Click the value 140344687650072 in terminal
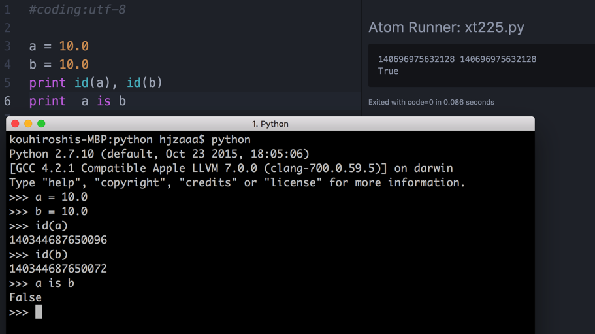 point(58,269)
